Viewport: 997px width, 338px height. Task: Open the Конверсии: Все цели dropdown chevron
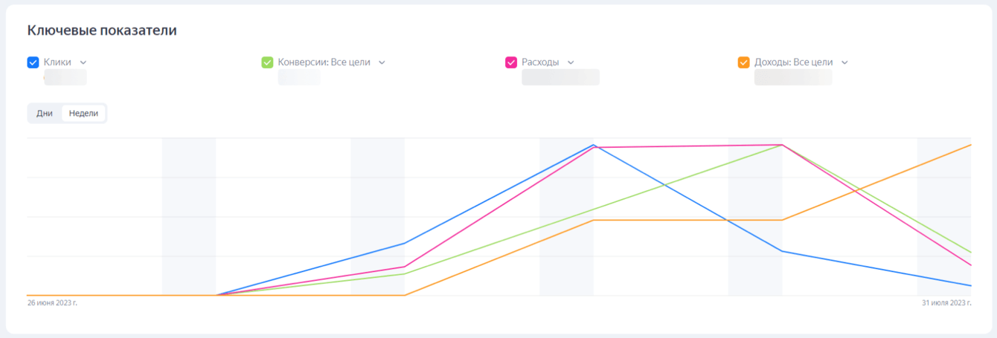pos(382,62)
